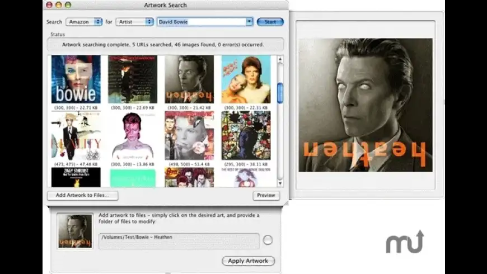Select the Best of Bowie white cover thumbnail
Screen dimensions: 487x274
tap(246, 177)
